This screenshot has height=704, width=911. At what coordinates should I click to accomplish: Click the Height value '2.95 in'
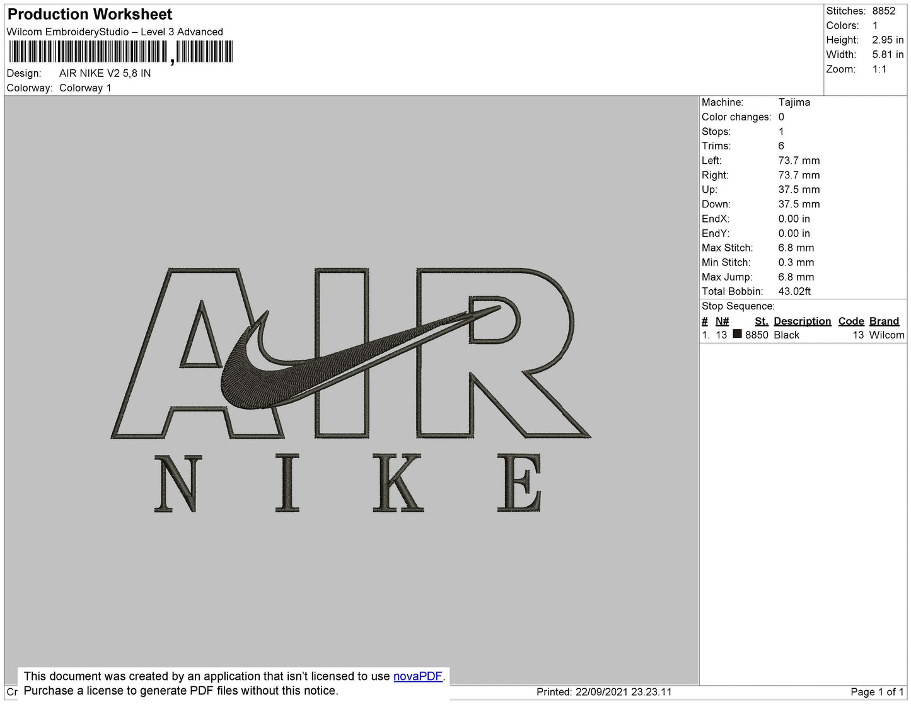888,40
